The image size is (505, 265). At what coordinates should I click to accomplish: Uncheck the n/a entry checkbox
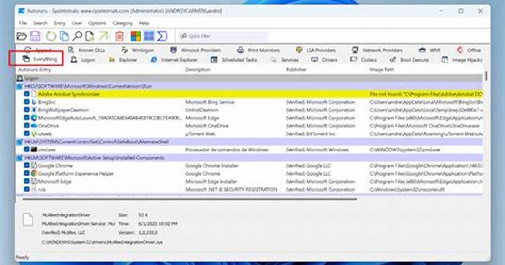27,189
